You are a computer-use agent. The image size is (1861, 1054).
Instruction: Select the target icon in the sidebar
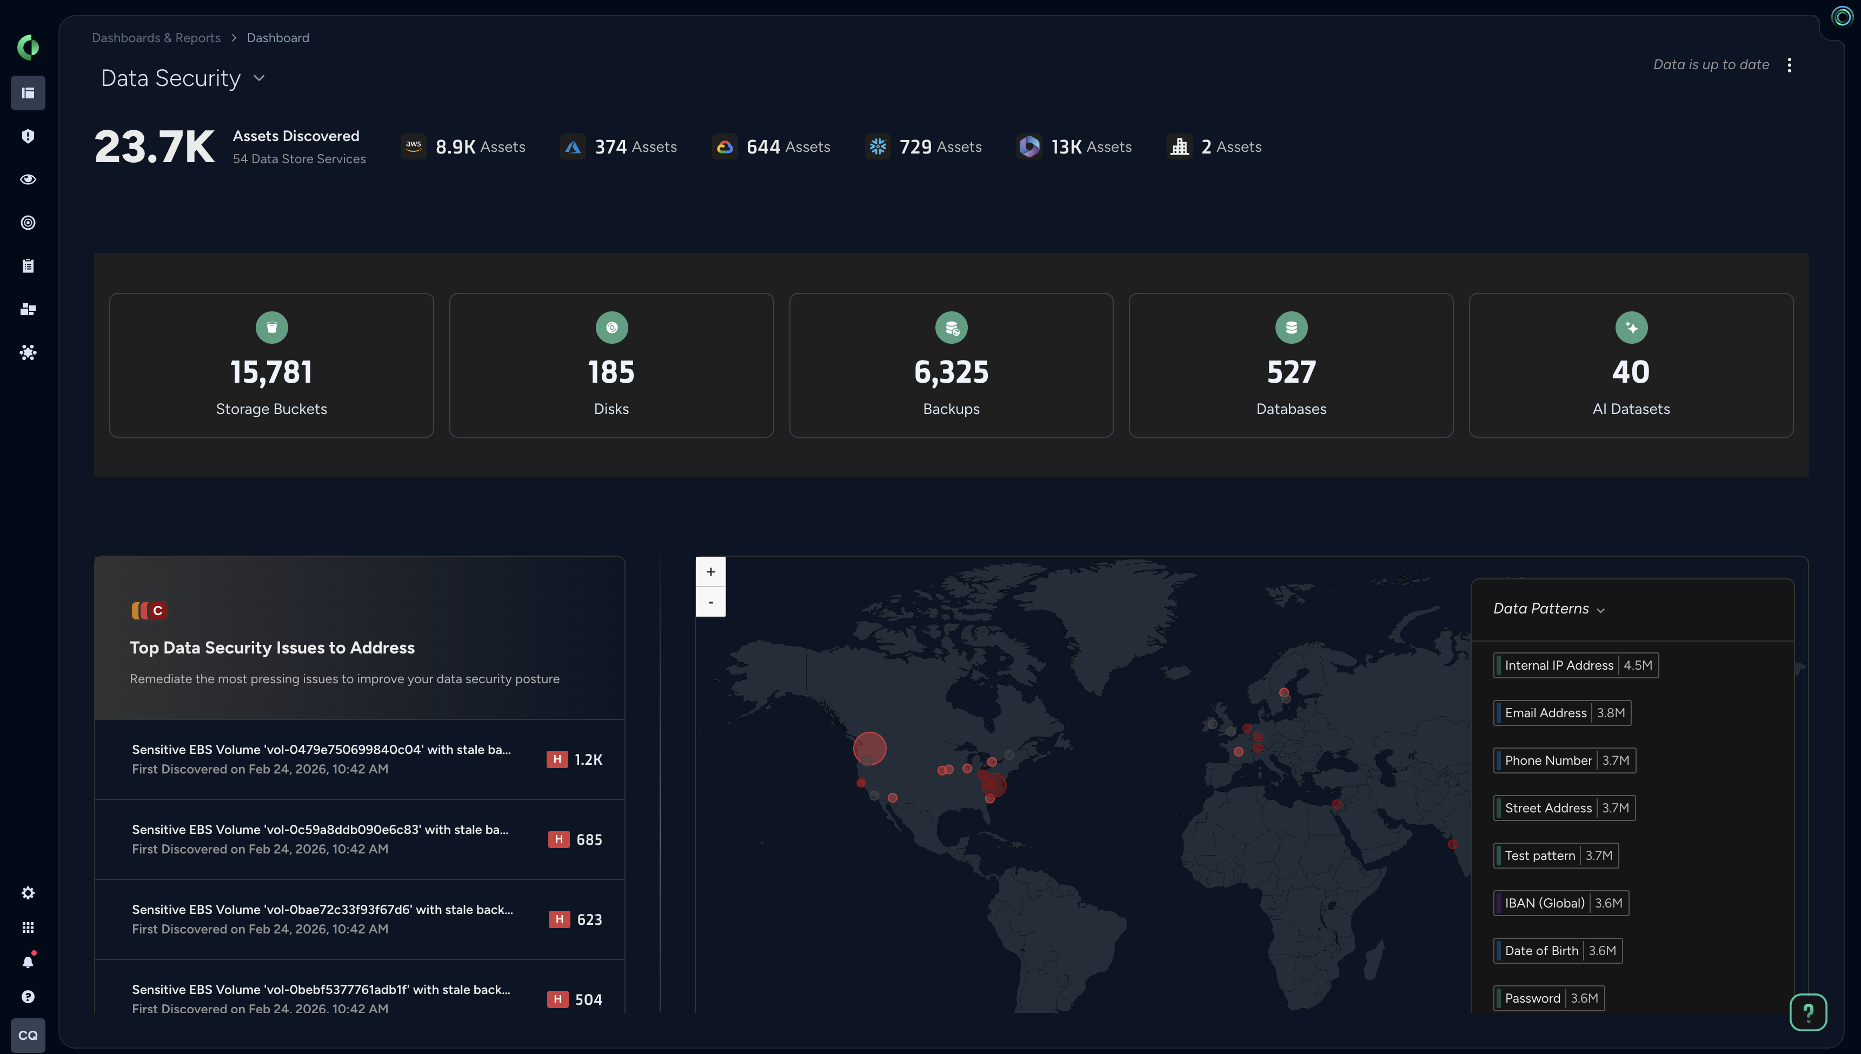28,222
